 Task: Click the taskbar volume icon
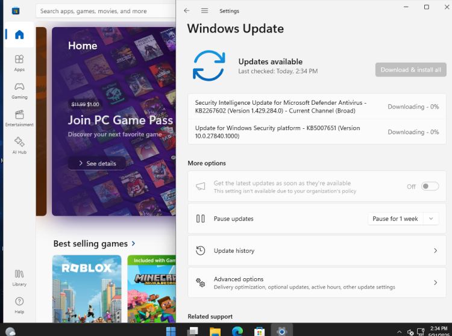click(410, 332)
